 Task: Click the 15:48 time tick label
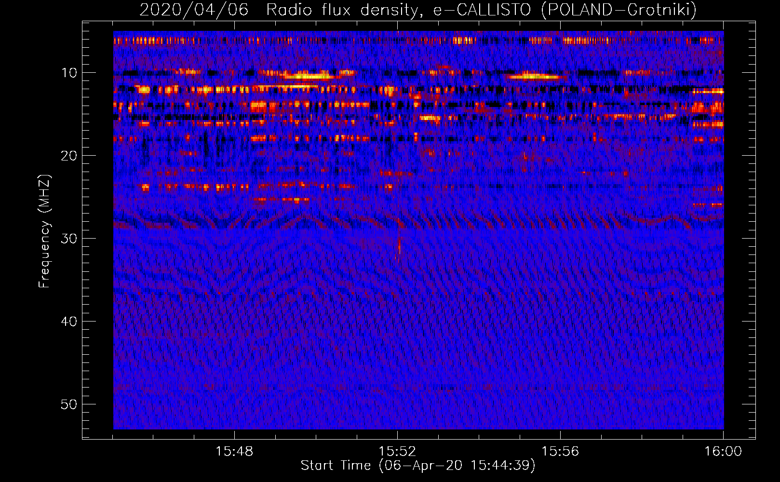(x=234, y=452)
